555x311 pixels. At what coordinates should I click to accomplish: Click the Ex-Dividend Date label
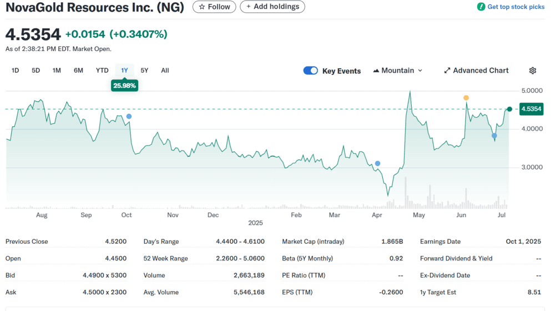click(x=445, y=275)
